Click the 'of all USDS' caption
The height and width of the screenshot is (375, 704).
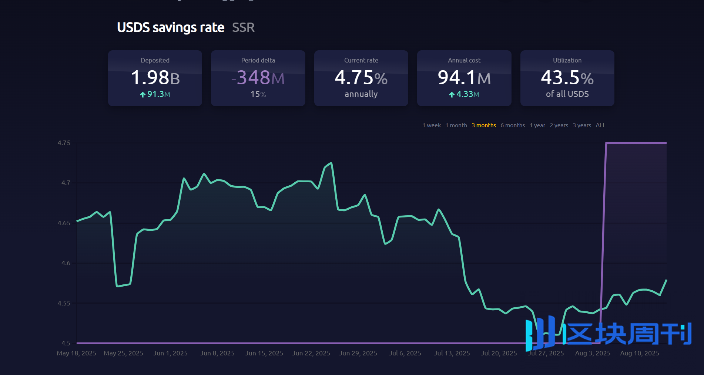567,94
